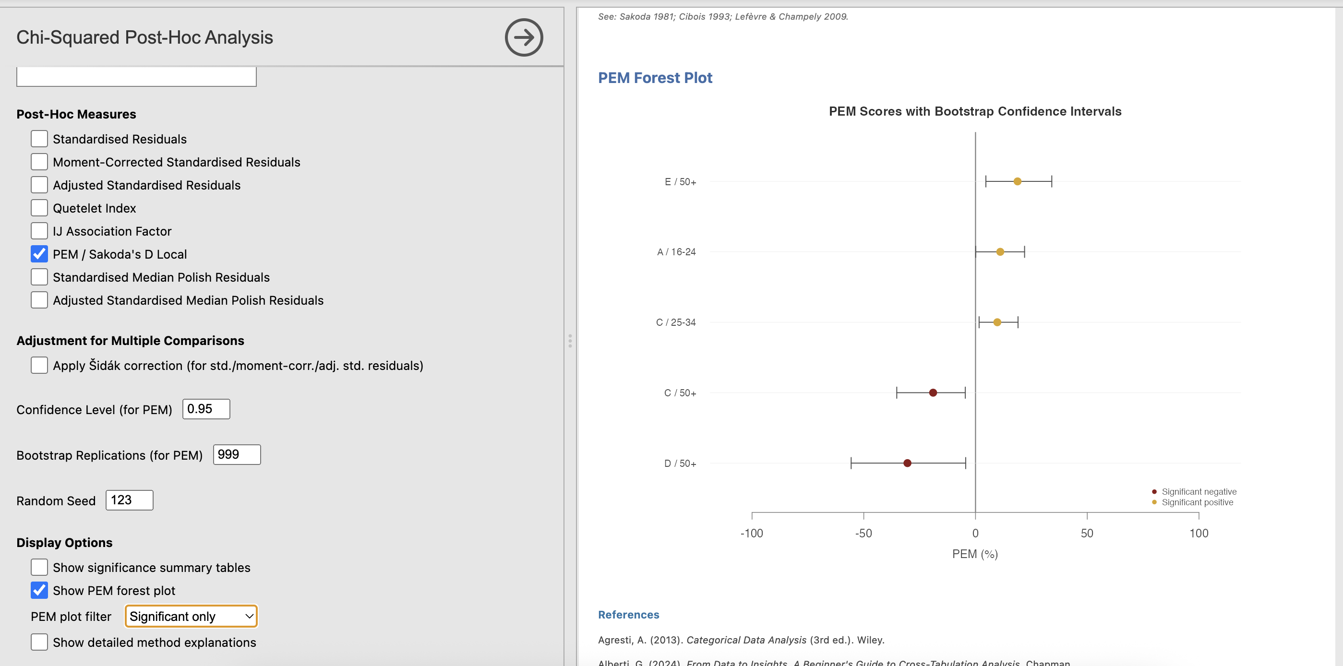Click the C / 50+ red data point
This screenshot has height=666, width=1343.
pos(933,392)
